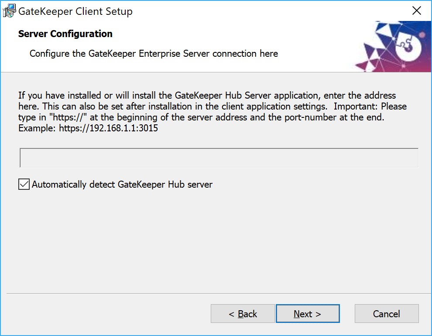The image size is (432, 336).
Task: Click the 'Automatically detect GateKeeper Hub server' label text
Action: point(122,184)
